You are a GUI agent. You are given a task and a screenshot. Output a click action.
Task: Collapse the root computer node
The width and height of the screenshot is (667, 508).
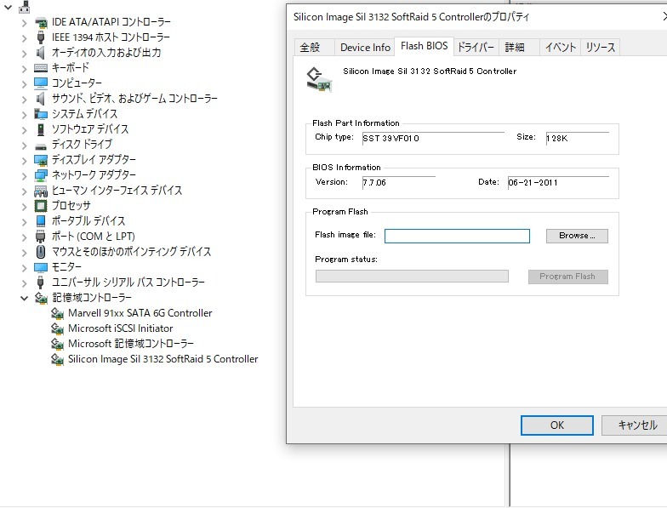click(9, 7)
